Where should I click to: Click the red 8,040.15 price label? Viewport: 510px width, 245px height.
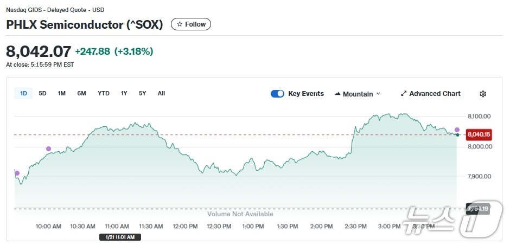[x=479, y=134]
